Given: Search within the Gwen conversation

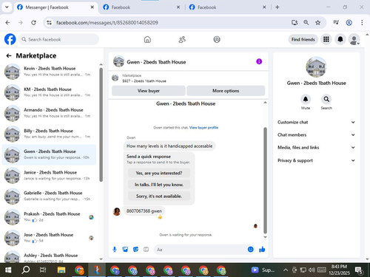Looking at the screenshot, I should pos(326,99).
